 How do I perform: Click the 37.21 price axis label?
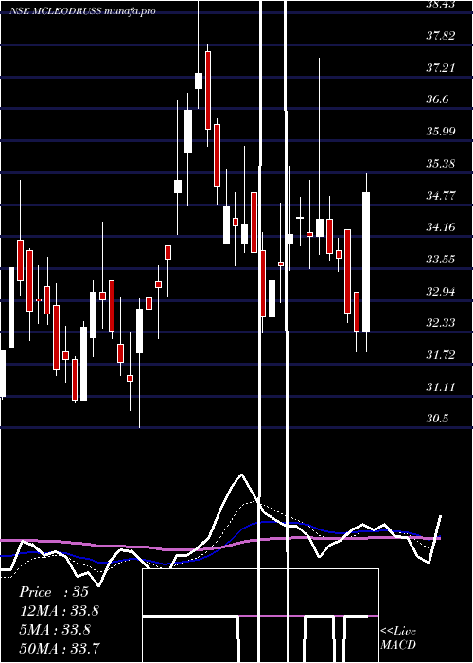[x=441, y=67]
